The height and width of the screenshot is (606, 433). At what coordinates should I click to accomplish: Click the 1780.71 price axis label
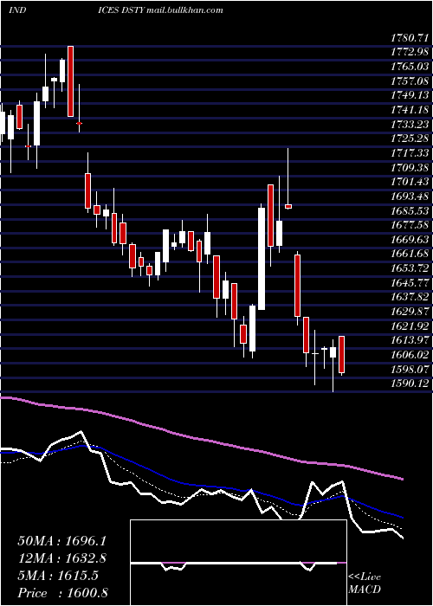click(410, 38)
